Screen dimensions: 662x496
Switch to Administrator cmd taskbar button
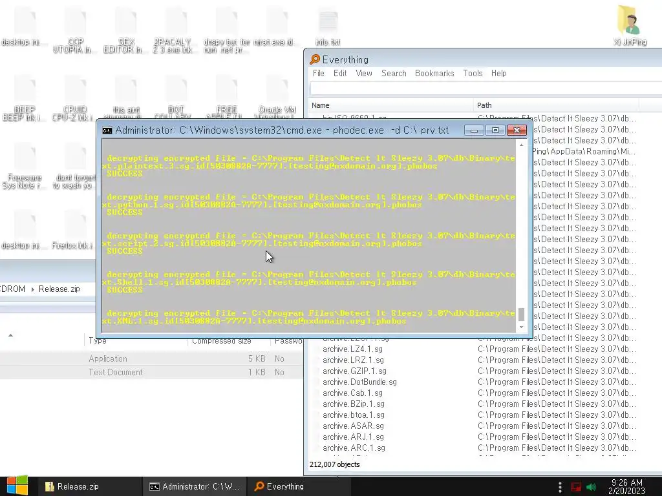coord(194,486)
